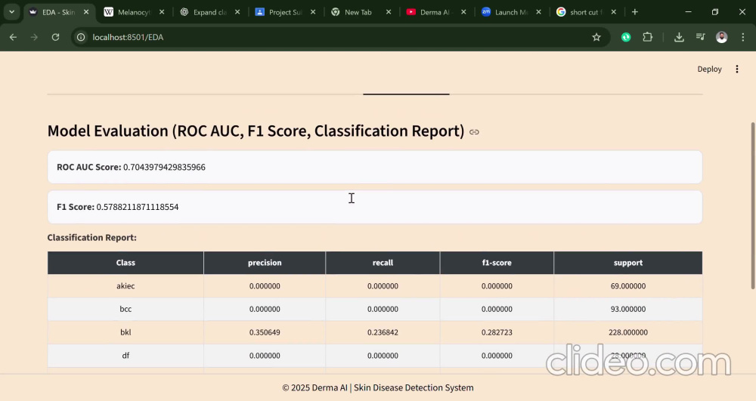View site information icon in address bar
This screenshot has height=401, width=756.
coord(81,37)
